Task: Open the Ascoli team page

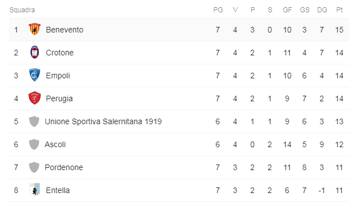Action: pyautogui.click(x=55, y=144)
